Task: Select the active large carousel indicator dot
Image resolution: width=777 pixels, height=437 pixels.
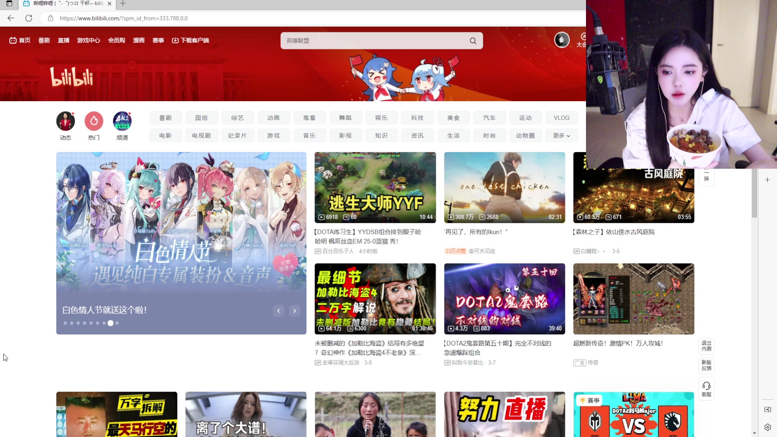Action: coord(110,323)
